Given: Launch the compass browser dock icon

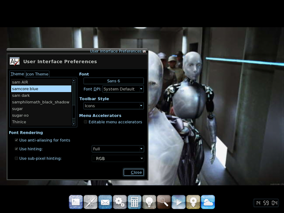Looking at the screenshot, I should 91,202.
